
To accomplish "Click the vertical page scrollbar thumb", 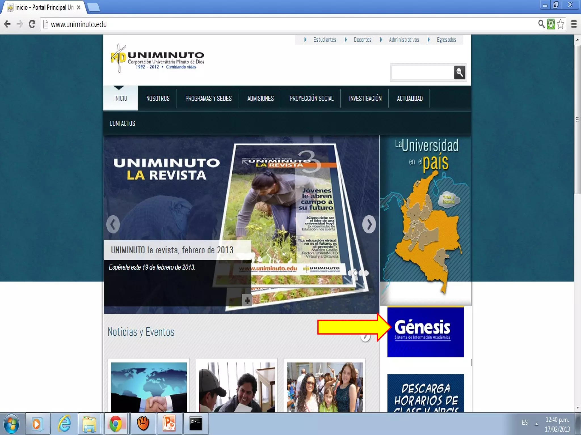I will 577,119.
